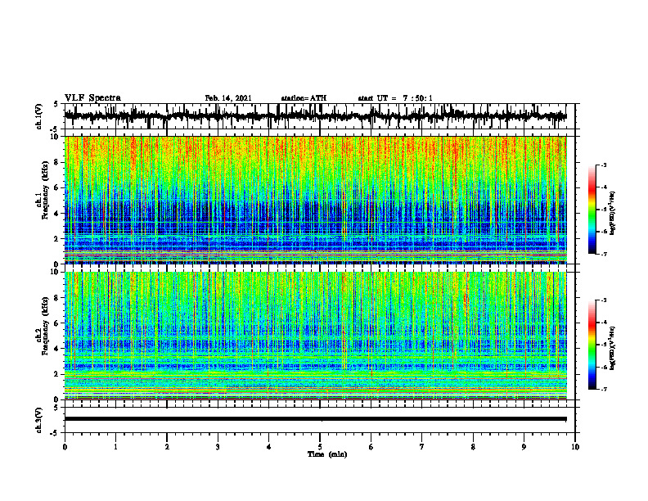The width and height of the screenshot is (648, 501).
Task: Click the "-7" value on ch.1 color scale
Action: [603, 254]
